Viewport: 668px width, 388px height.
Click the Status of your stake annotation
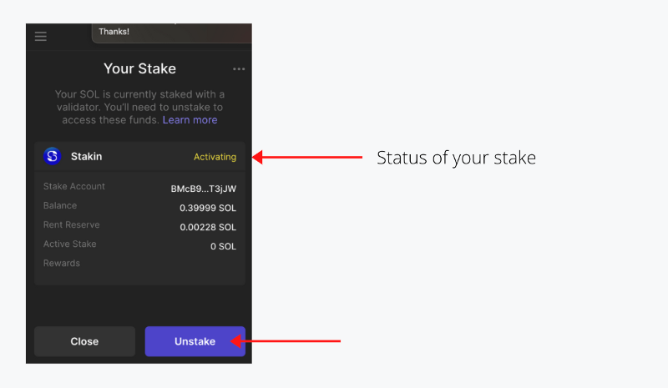(456, 158)
